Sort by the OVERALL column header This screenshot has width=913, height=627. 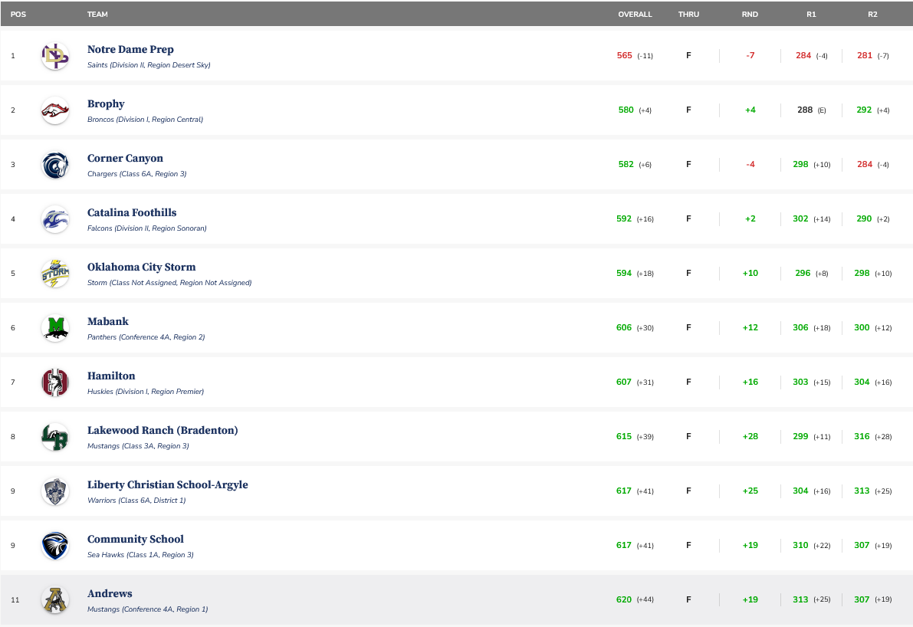635,15
